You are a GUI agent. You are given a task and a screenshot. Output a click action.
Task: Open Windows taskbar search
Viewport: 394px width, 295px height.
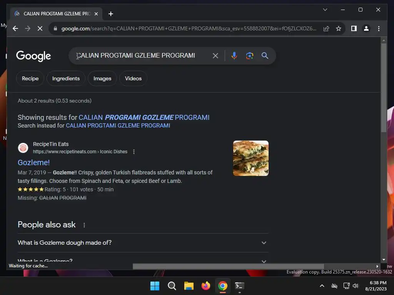pos(172,286)
